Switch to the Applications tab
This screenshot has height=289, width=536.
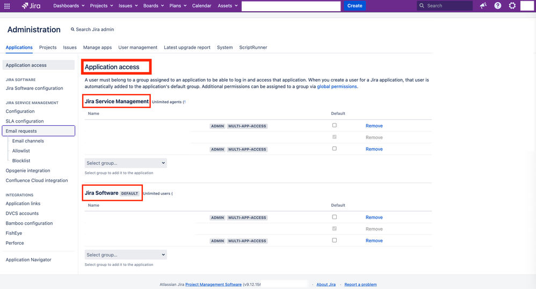[x=19, y=47]
